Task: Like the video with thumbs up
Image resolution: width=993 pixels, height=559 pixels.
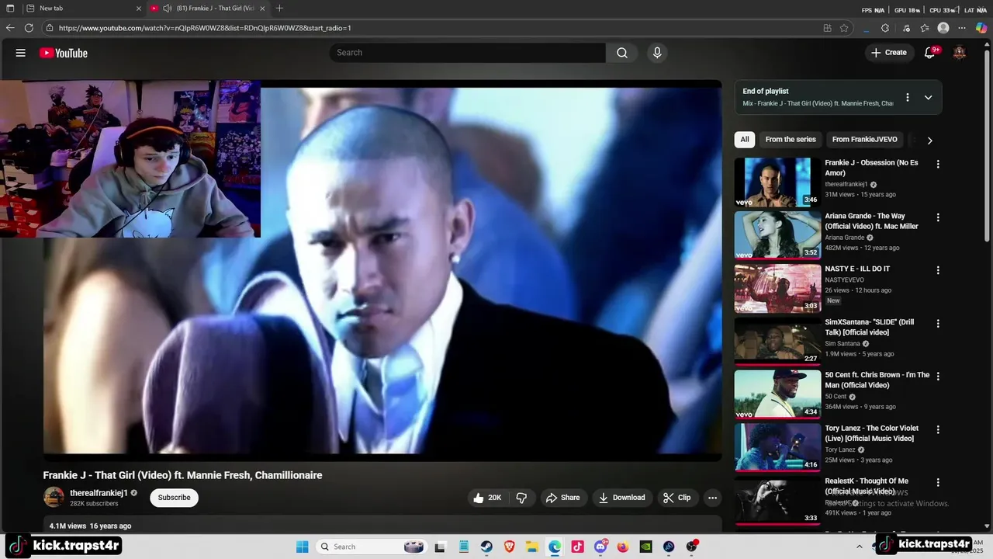Action: 486,498
